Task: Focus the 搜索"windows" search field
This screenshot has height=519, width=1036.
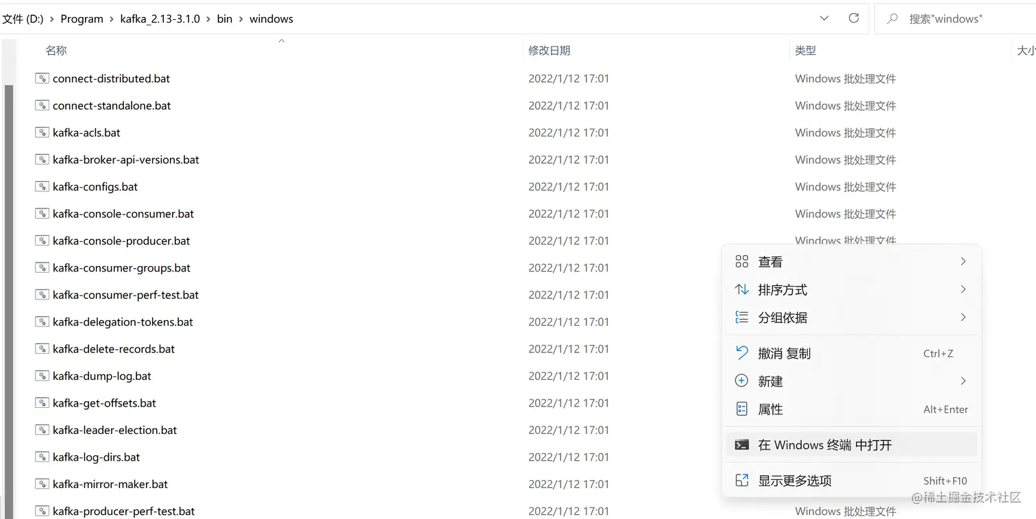Action: (955, 19)
